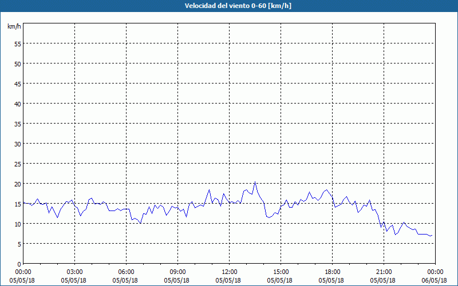Click the right end of the blue wind line
Screen dimensions: 458x286
pos(432,235)
